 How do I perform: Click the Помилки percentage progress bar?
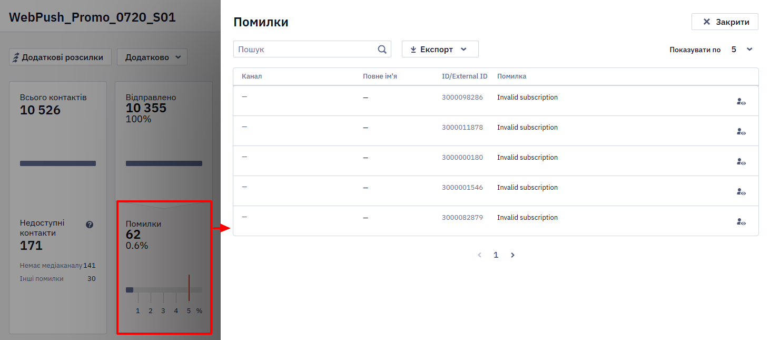[164, 290]
